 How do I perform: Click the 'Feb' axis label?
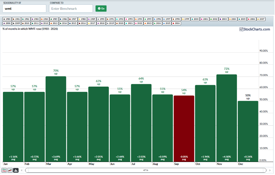tap(27, 164)
